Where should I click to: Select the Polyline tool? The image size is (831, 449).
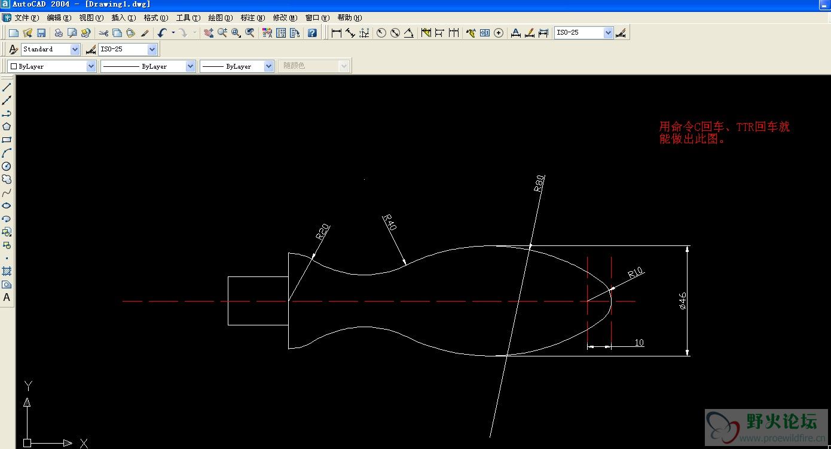tap(7, 113)
